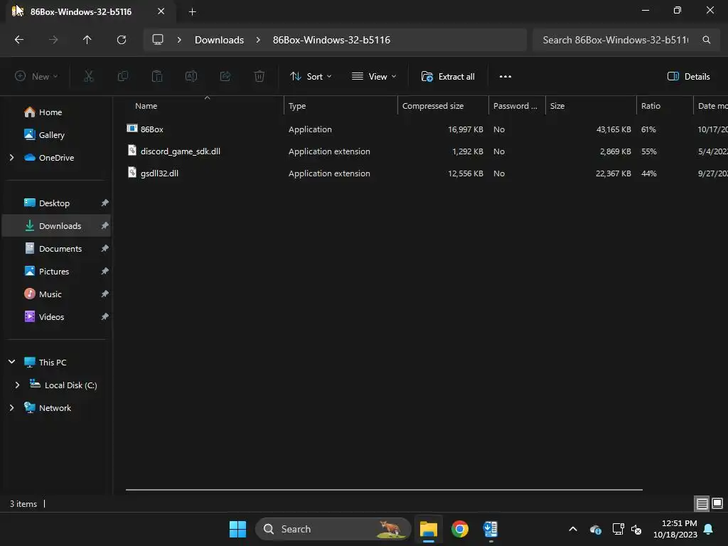
Task: Select the 86Box application icon
Action: pyautogui.click(x=132, y=128)
